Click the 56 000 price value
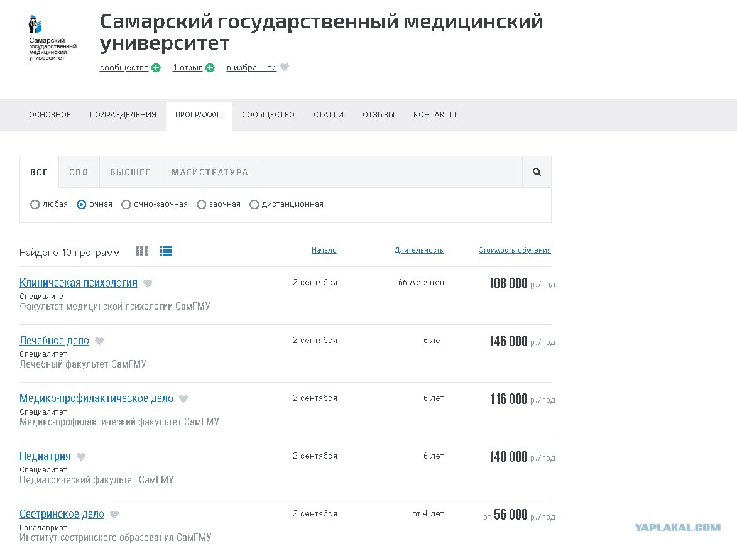 click(x=510, y=515)
